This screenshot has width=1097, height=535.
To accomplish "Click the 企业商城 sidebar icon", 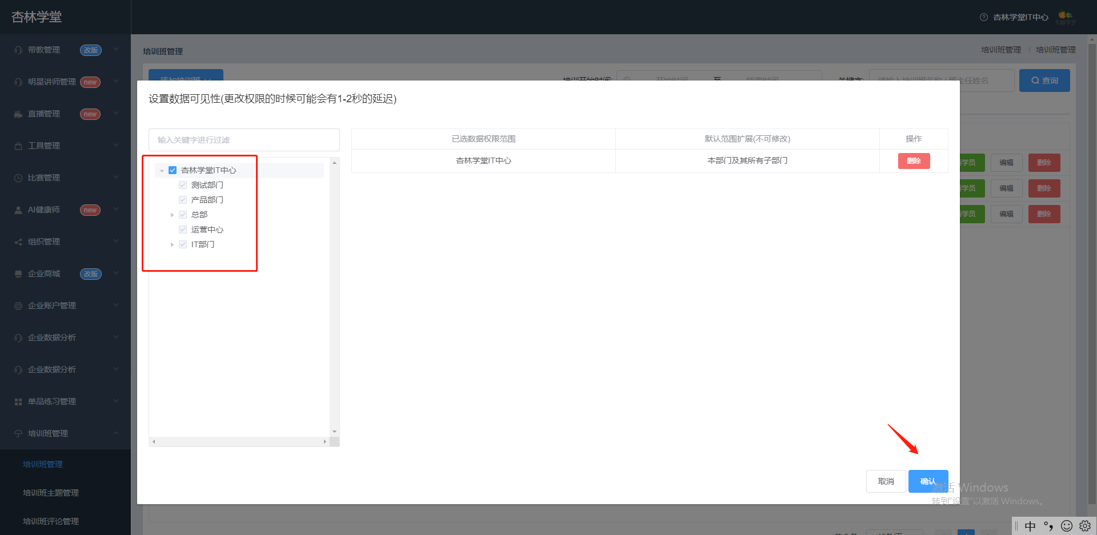I will 18,274.
